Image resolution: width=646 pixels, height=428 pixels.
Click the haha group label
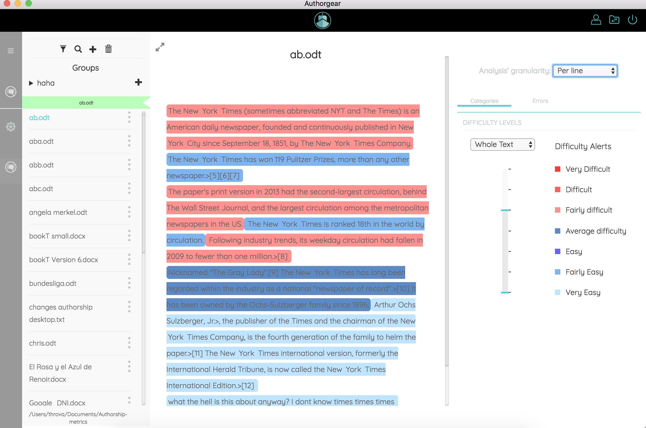(46, 83)
